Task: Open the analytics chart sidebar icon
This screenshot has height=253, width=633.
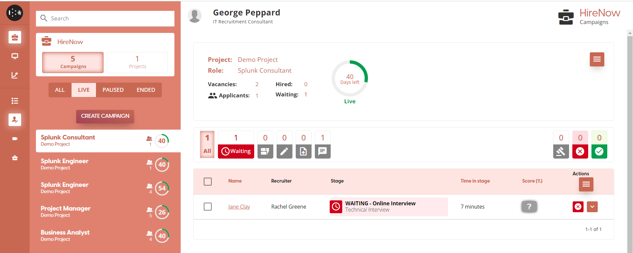Action: pyautogui.click(x=15, y=75)
